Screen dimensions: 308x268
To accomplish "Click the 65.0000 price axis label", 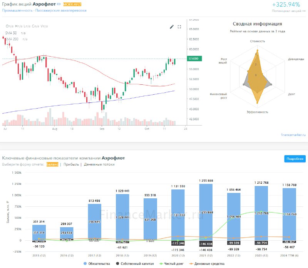I will click(194, 29).
